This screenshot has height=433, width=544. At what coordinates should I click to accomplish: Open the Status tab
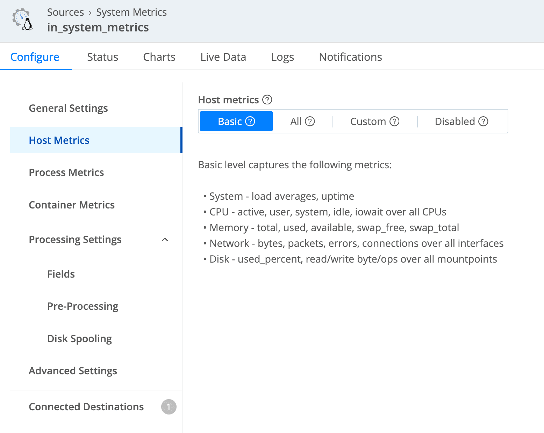102,57
